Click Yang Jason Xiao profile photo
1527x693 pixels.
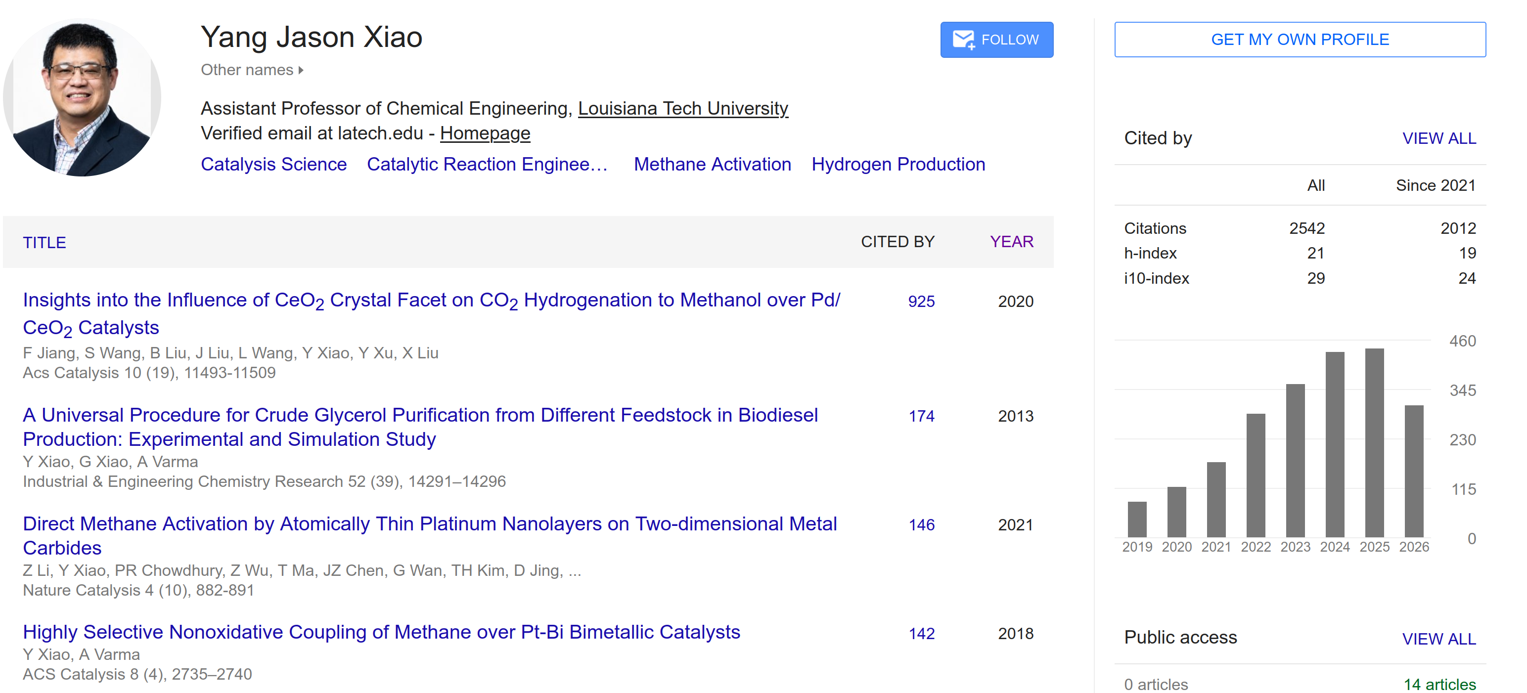pos(82,97)
